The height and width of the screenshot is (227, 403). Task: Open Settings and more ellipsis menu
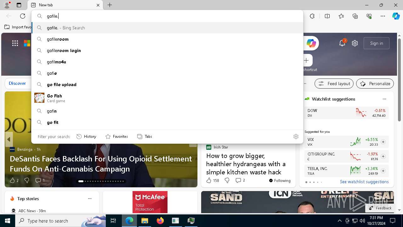383,16
